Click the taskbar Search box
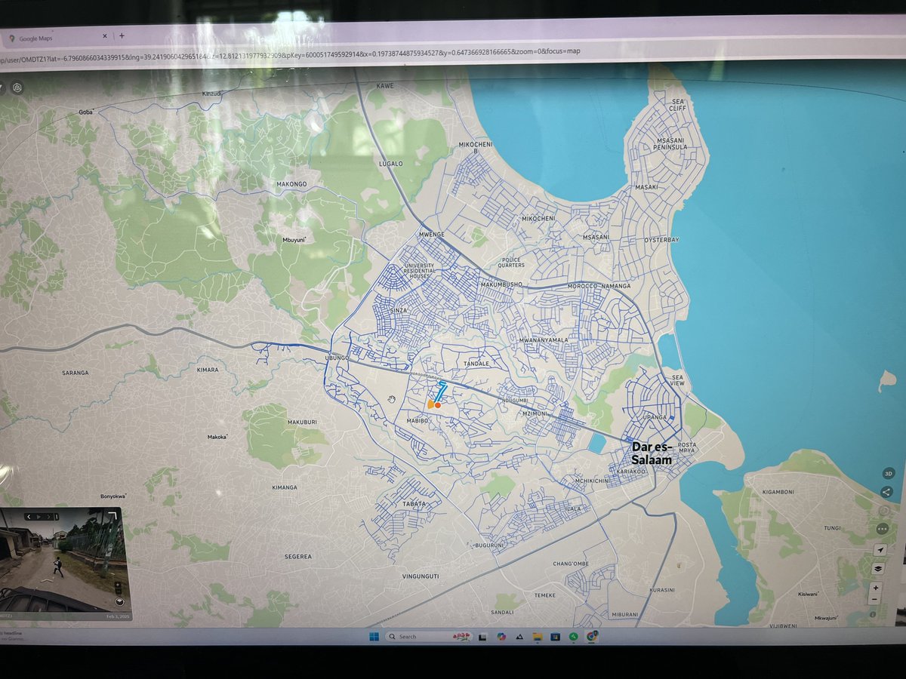Screen dimensions: 906x679 point(429,637)
